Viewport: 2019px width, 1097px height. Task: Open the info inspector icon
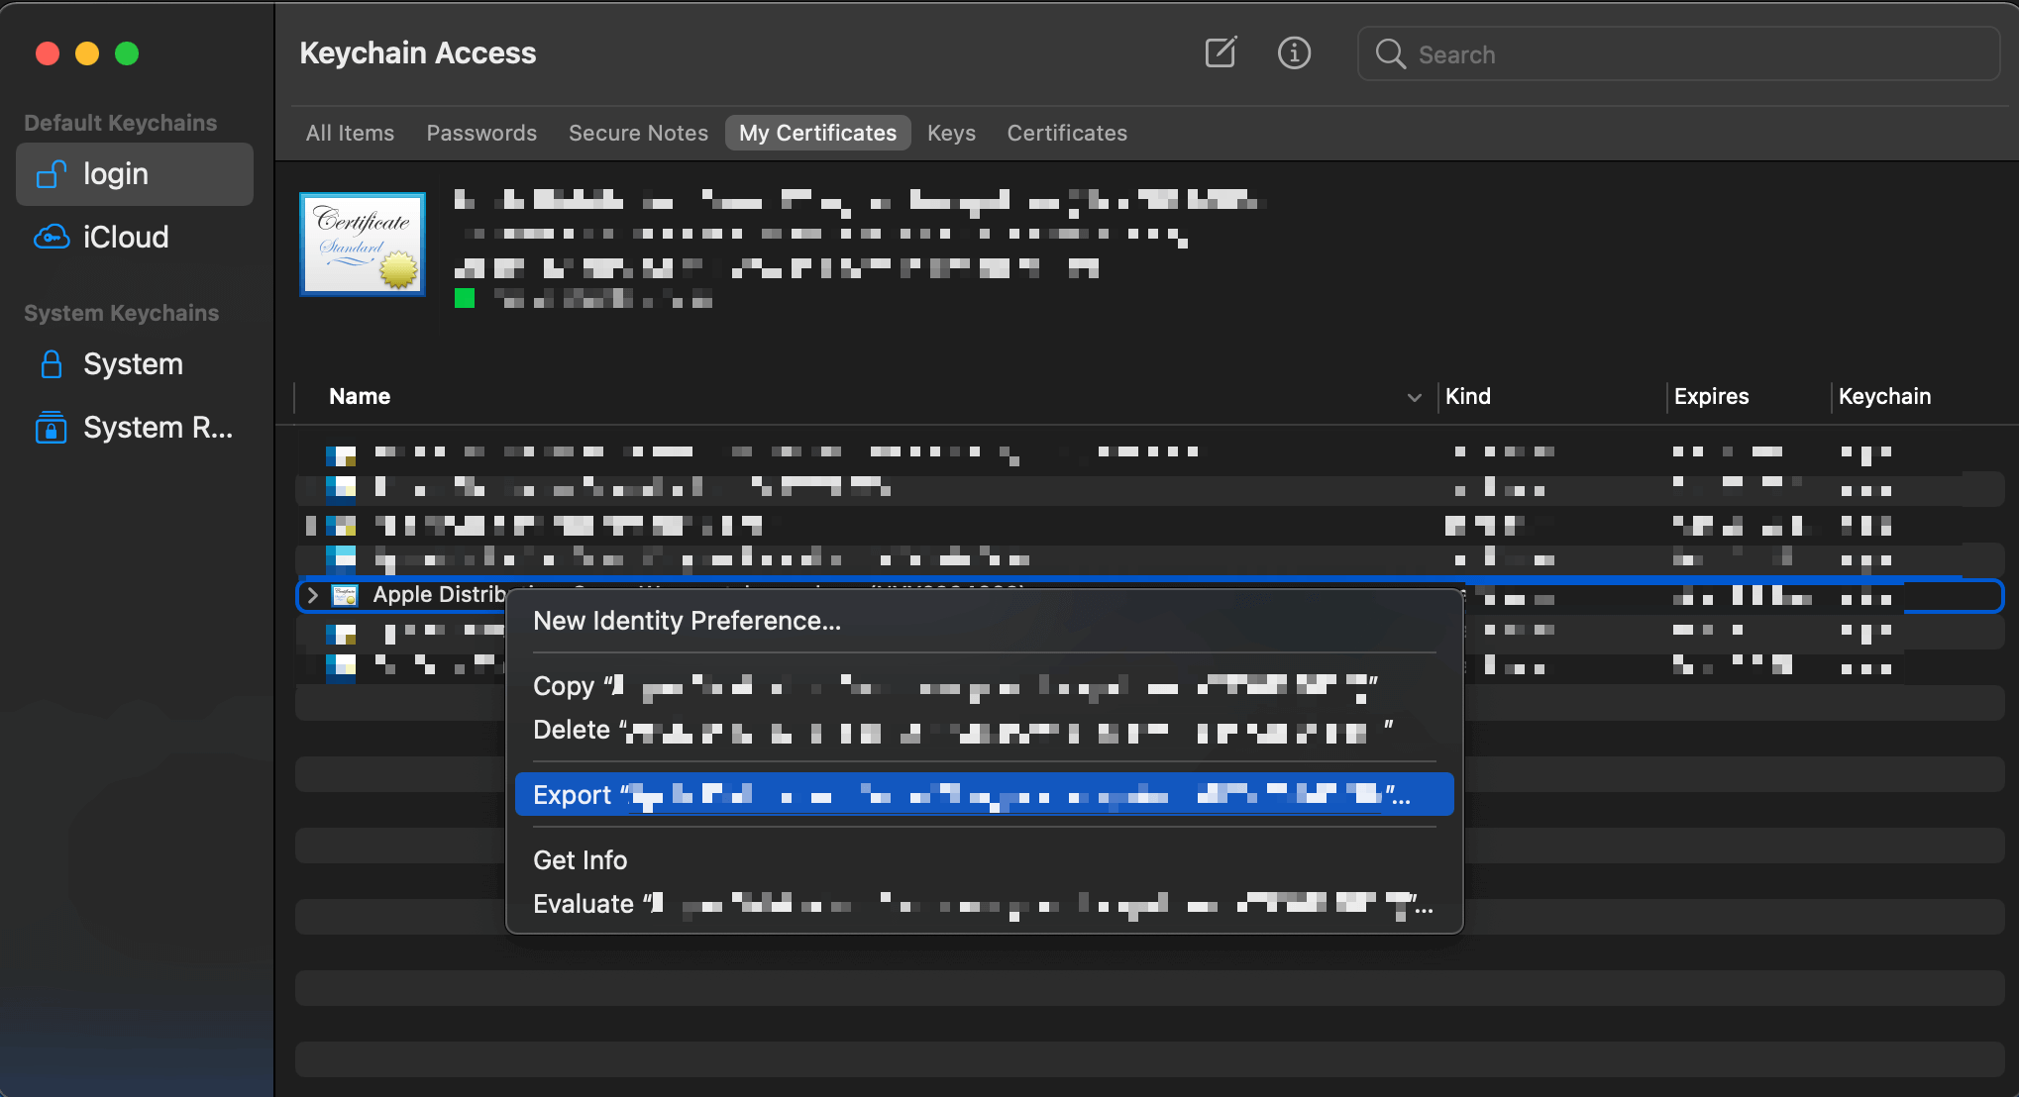pos(1294,52)
